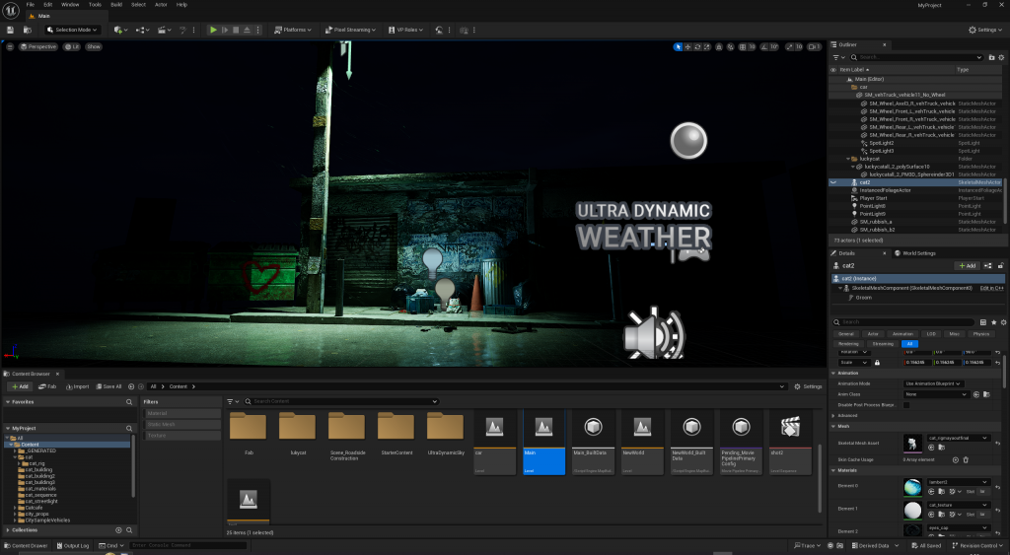Image resolution: width=1010 pixels, height=555 pixels.
Task: Activate the Rotate tool in viewport
Action: pyautogui.click(x=697, y=47)
